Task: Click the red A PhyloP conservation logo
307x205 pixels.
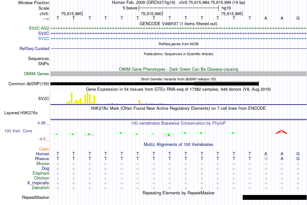Action: (281, 132)
